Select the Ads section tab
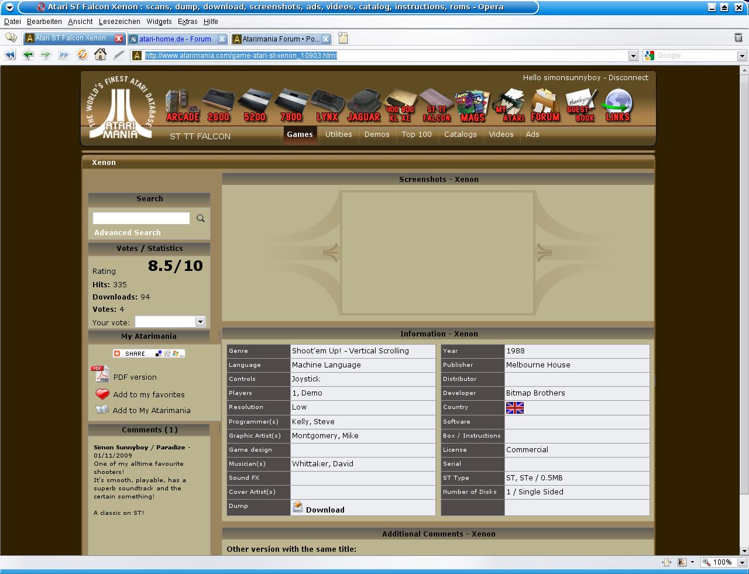The height and width of the screenshot is (574, 749). click(532, 134)
